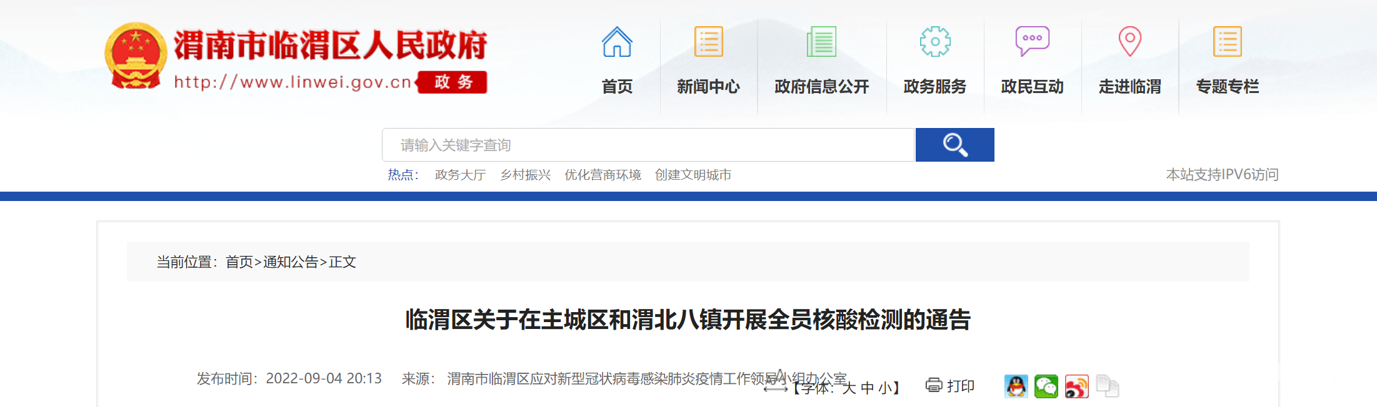
Task: Click the red 政务 badge
Action: coord(453,82)
